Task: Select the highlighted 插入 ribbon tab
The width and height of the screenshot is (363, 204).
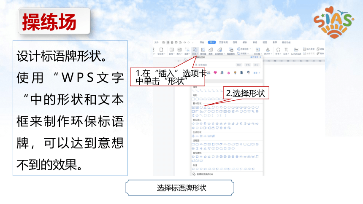Action: 212,42
